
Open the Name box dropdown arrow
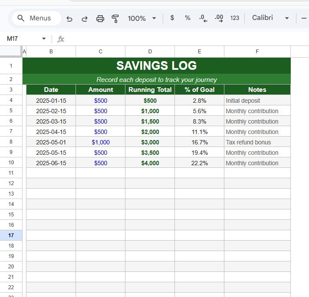pos(43,39)
